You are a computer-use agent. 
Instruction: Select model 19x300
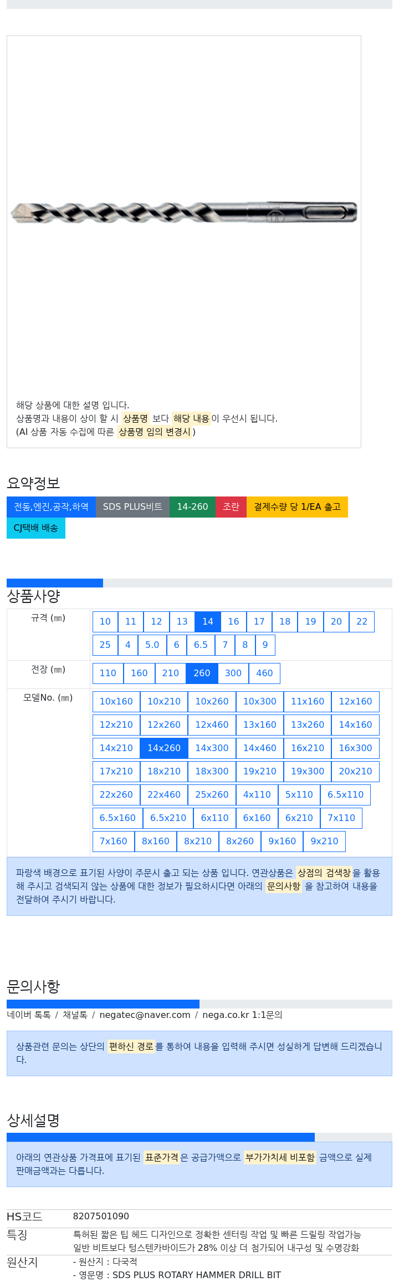point(308,772)
